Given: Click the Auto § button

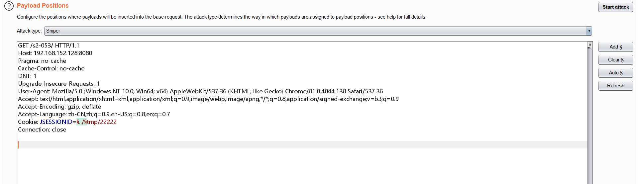Looking at the screenshot, I should click(615, 73).
